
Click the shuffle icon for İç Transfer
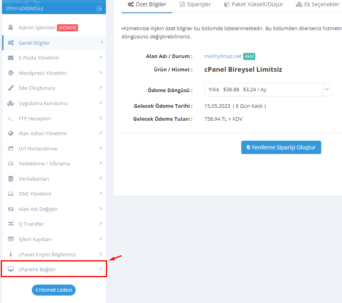tap(11, 224)
